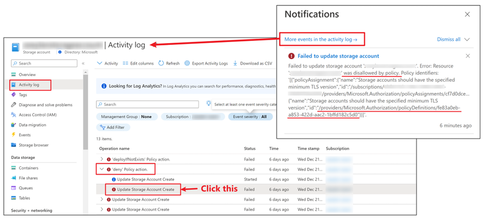Click the Security + networking section heading

click(x=31, y=211)
